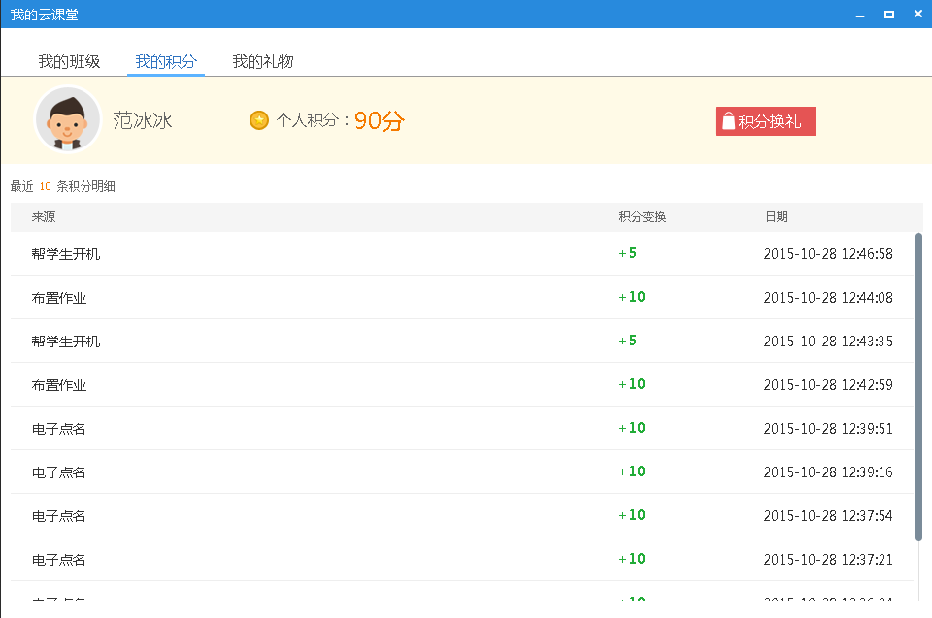Click the 来源 column header

(x=44, y=217)
